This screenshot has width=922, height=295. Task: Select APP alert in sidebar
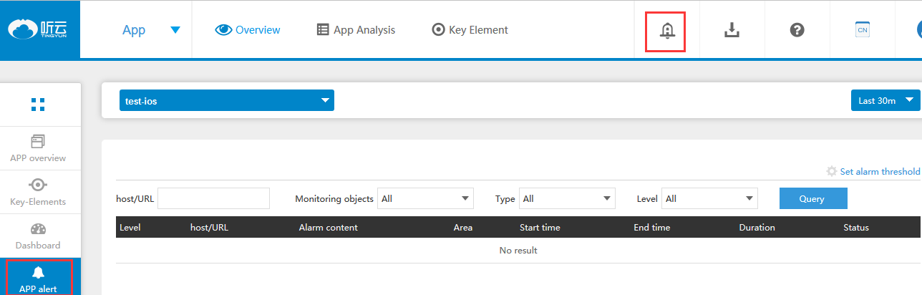click(x=38, y=279)
